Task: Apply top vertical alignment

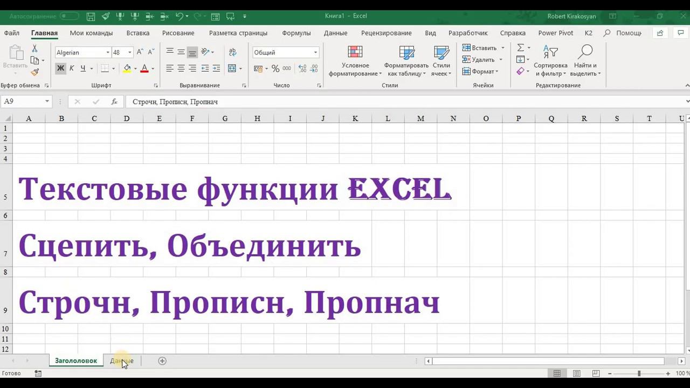Action: point(170,52)
